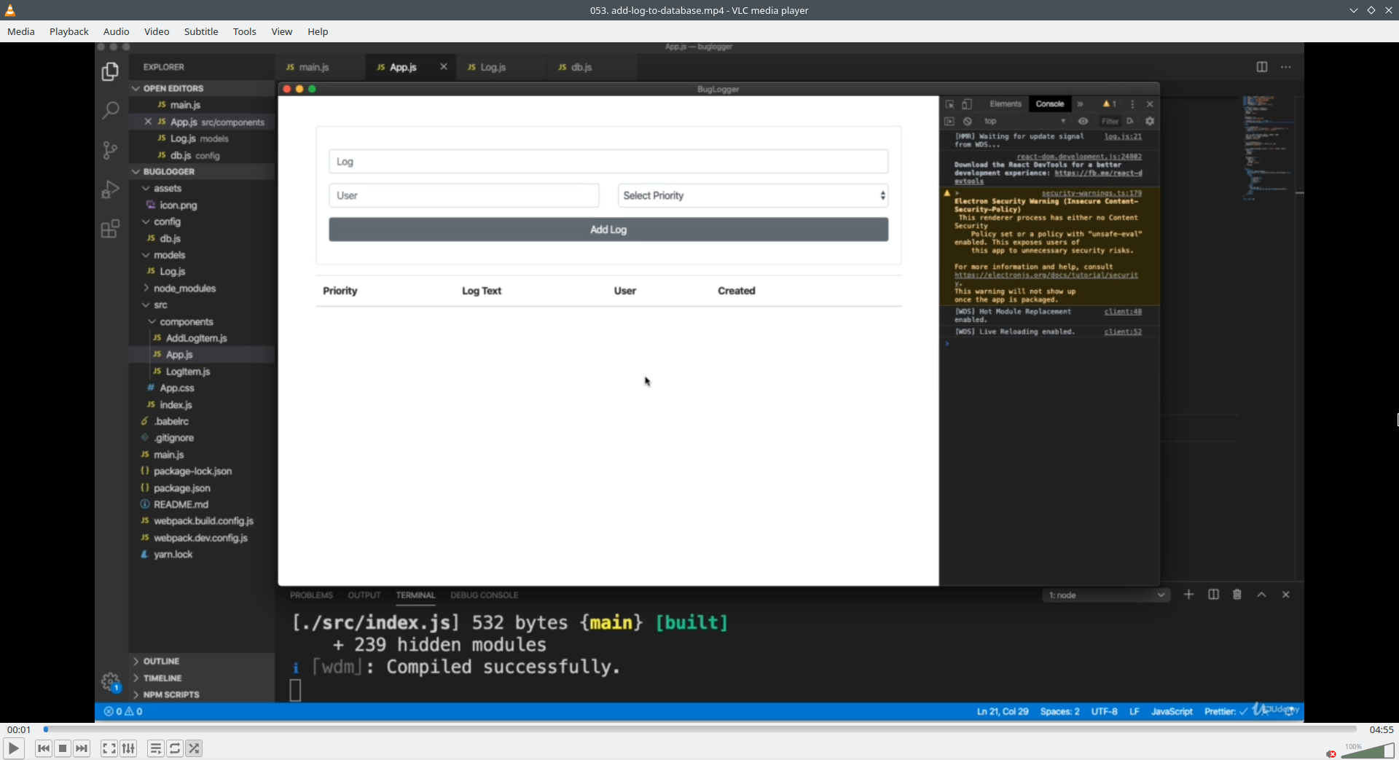Toggle loop playback mode
This screenshot has width=1399, height=760.
coord(175,748)
